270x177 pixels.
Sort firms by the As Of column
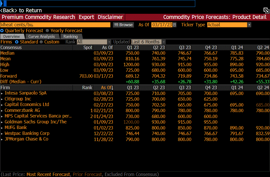click(x=107, y=88)
